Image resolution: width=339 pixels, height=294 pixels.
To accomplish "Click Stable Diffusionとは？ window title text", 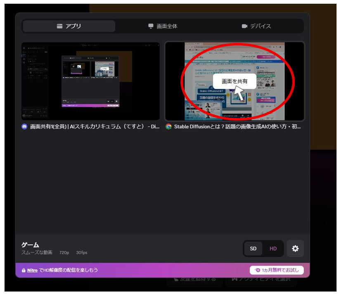I will pos(237,127).
